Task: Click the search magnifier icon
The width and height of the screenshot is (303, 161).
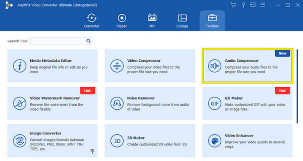Action: (88, 41)
